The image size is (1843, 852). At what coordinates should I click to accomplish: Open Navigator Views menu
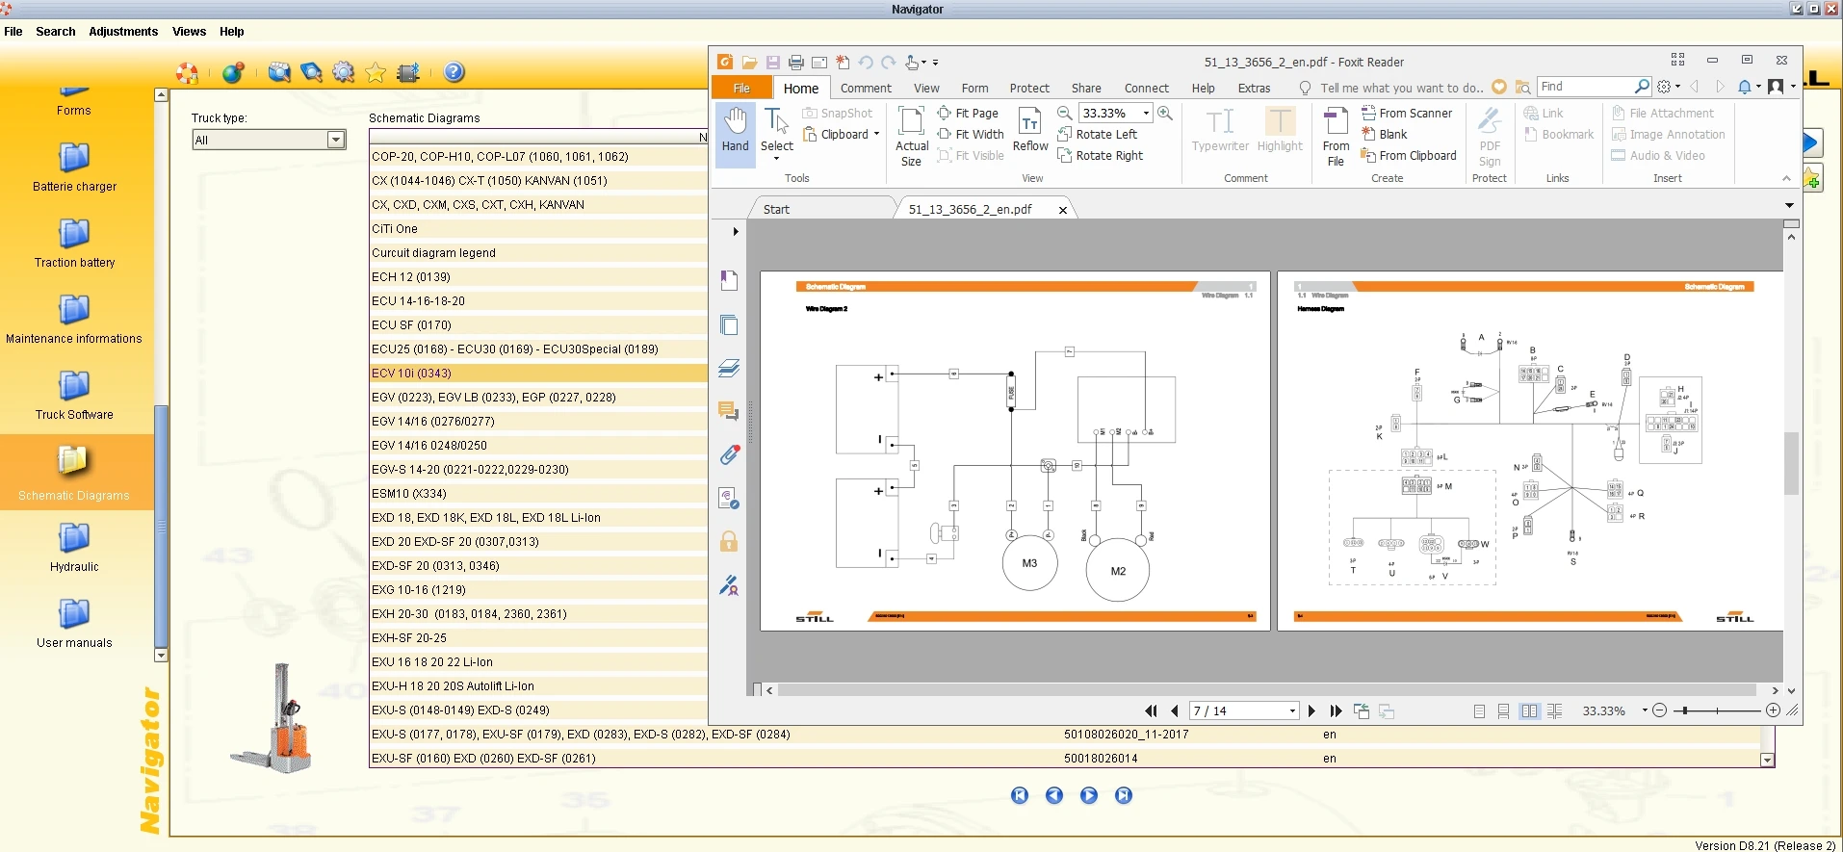click(x=189, y=32)
